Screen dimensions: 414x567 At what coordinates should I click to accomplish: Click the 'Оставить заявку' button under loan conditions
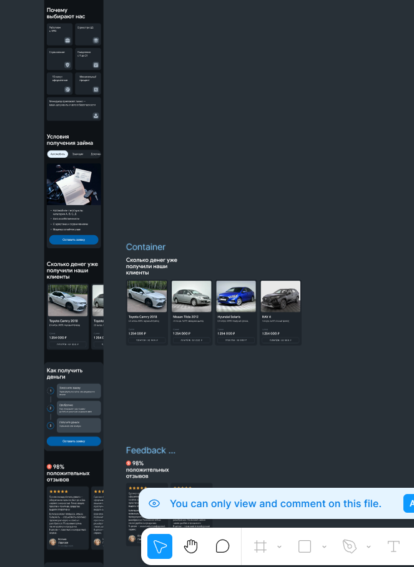point(74,240)
